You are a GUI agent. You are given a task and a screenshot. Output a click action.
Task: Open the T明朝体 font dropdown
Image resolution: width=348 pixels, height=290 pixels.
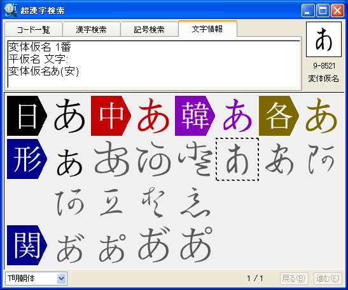[36, 279]
